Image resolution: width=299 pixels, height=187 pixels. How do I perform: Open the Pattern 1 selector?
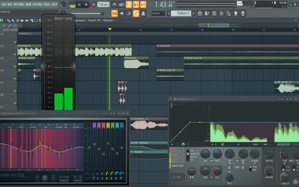click(181, 14)
